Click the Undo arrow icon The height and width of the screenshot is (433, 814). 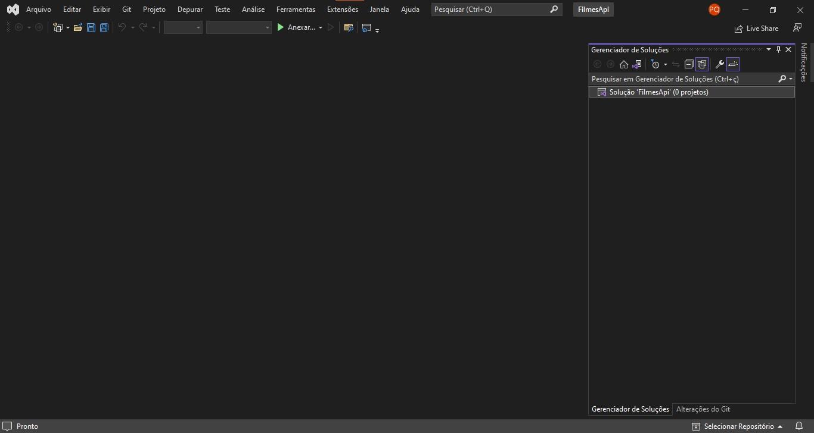click(x=122, y=27)
